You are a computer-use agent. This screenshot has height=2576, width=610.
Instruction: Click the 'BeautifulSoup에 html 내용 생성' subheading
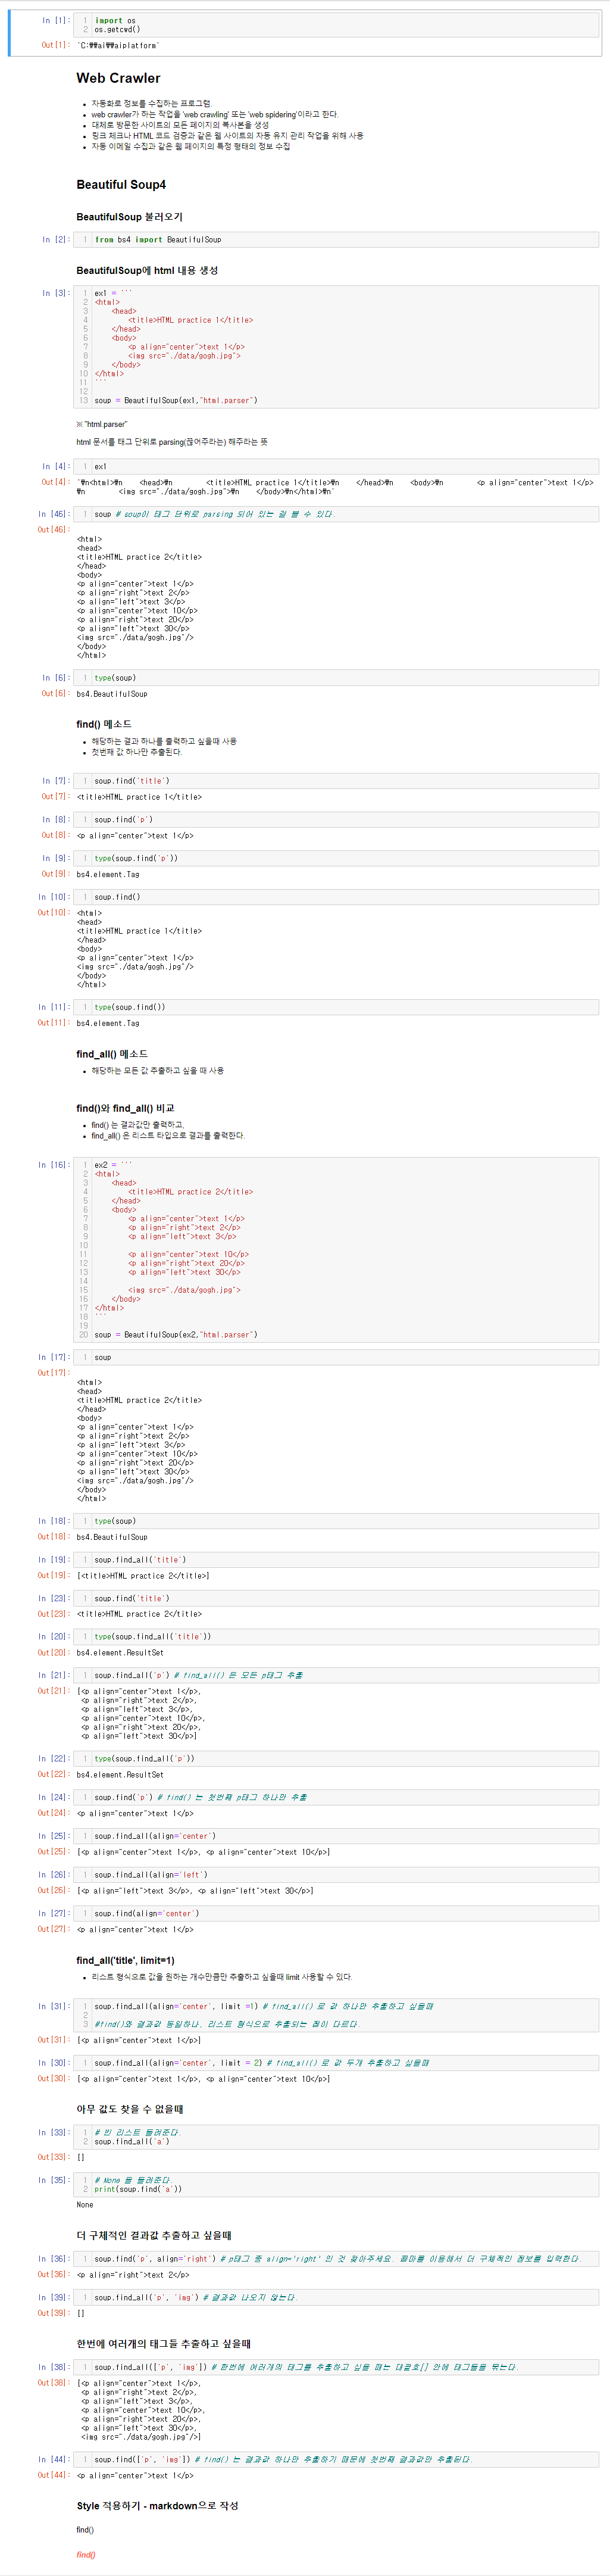(147, 270)
